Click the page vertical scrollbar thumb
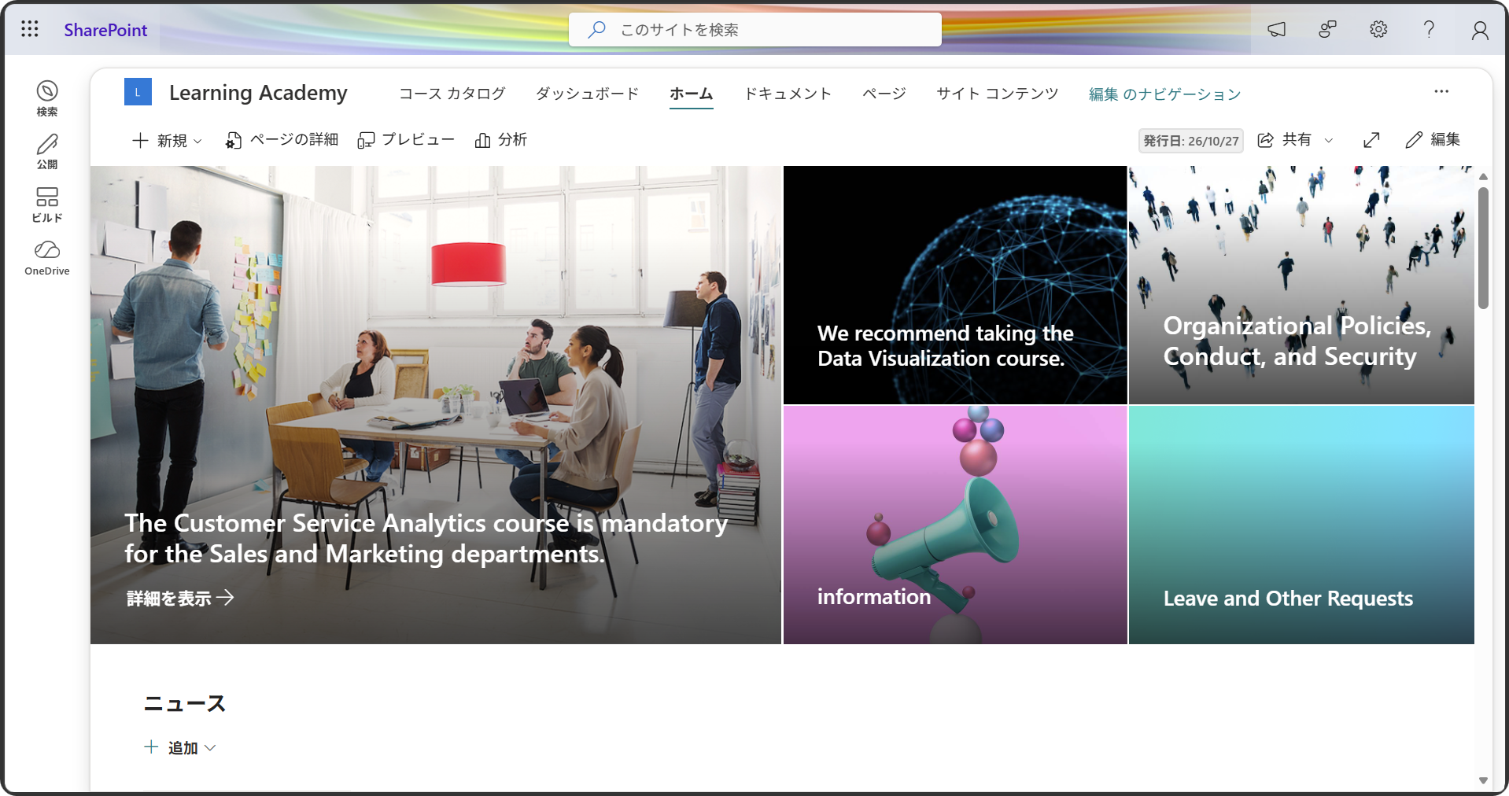 click(x=1483, y=248)
